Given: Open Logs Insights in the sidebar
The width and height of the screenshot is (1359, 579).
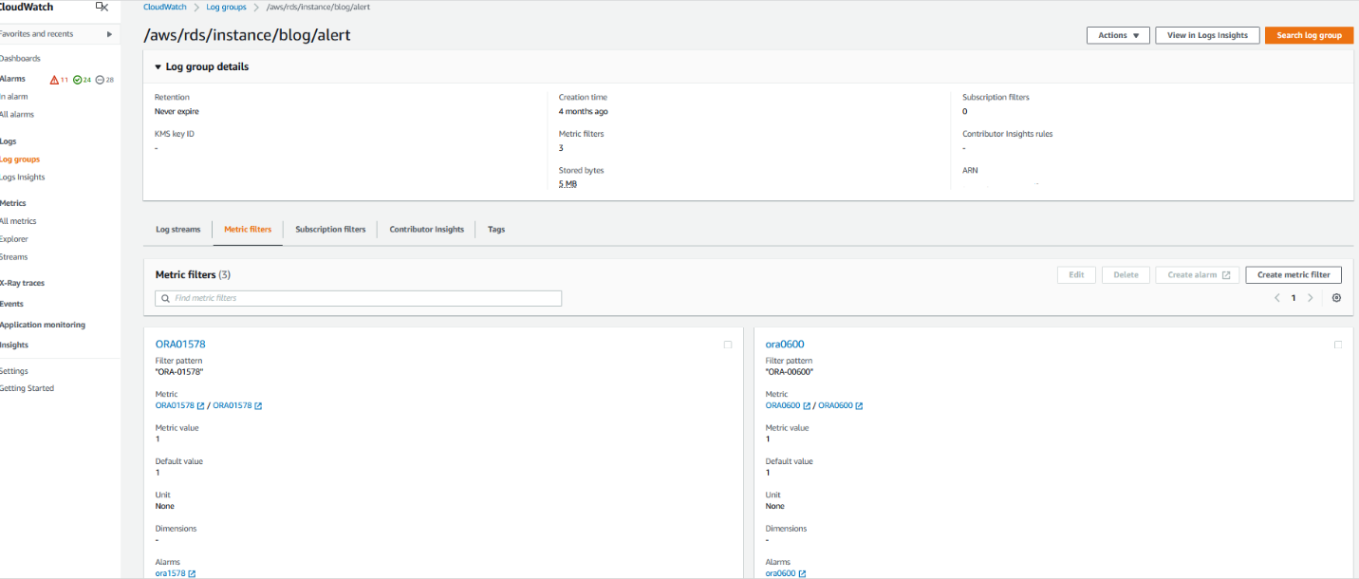Looking at the screenshot, I should tap(22, 177).
